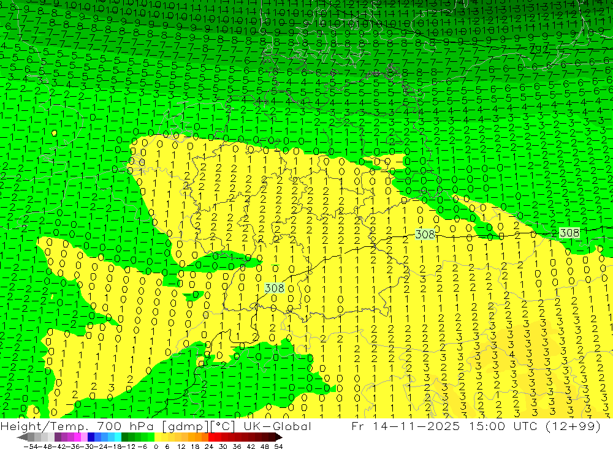The height and width of the screenshot is (449, 613).
Task: Click the 308 contour label at right edge
Action: click(569, 233)
